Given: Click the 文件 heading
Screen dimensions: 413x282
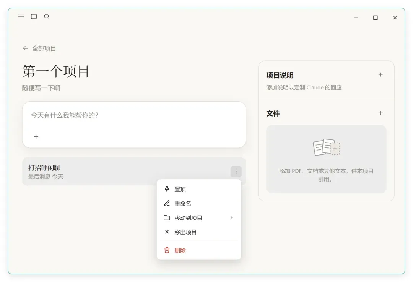Looking at the screenshot, I should pos(273,113).
